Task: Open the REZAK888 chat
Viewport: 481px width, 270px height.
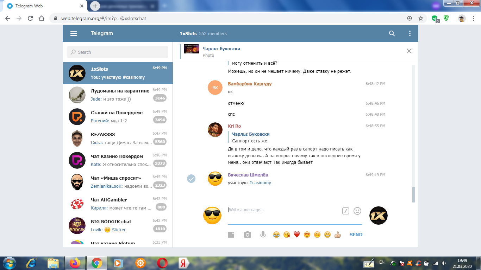Action: coord(118,138)
